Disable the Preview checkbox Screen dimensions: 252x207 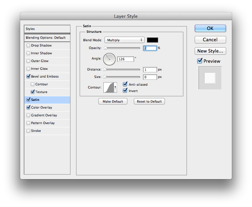point(200,61)
